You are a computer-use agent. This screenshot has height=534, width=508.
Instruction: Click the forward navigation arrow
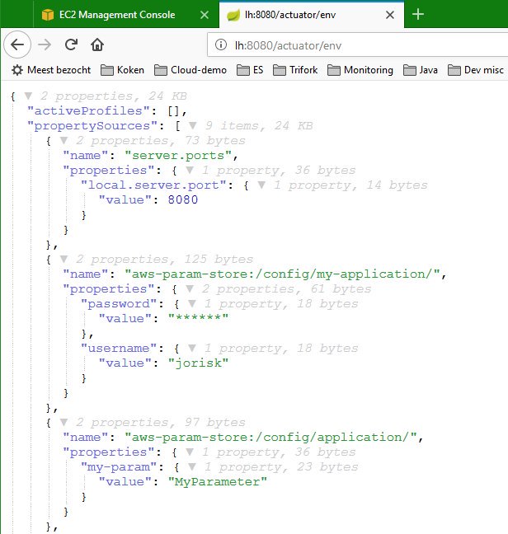[45, 44]
